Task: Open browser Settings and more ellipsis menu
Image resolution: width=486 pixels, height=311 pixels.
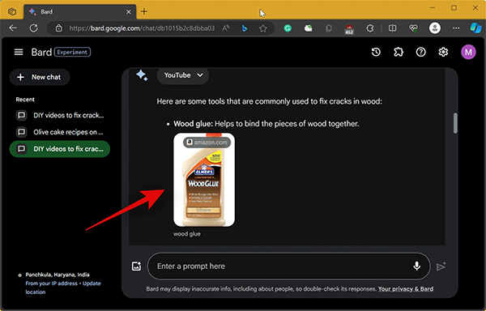Action: 456,28
